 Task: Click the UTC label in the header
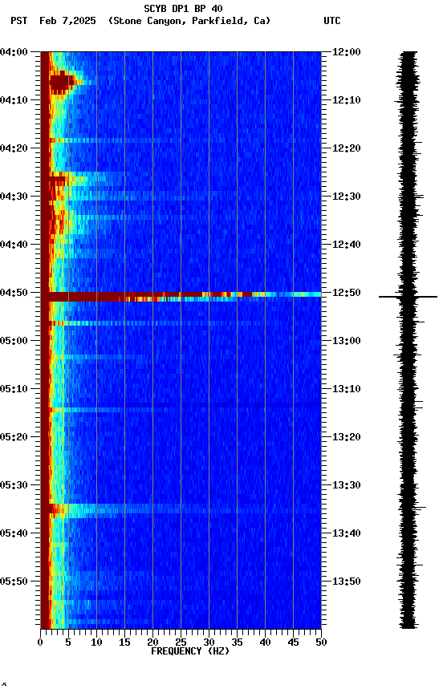click(x=332, y=21)
